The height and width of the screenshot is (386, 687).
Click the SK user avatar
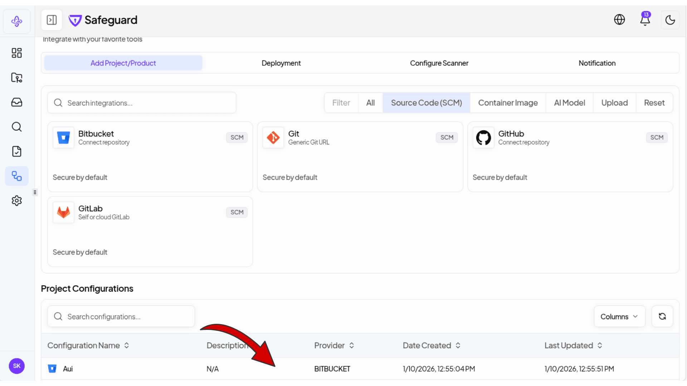tap(17, 366)
